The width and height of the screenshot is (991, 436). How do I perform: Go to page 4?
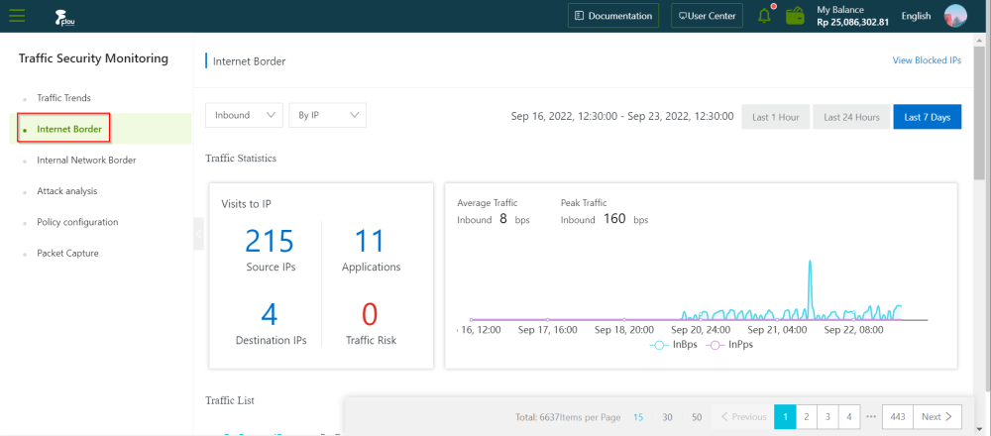pyautogui.click(x=849, y=417)
